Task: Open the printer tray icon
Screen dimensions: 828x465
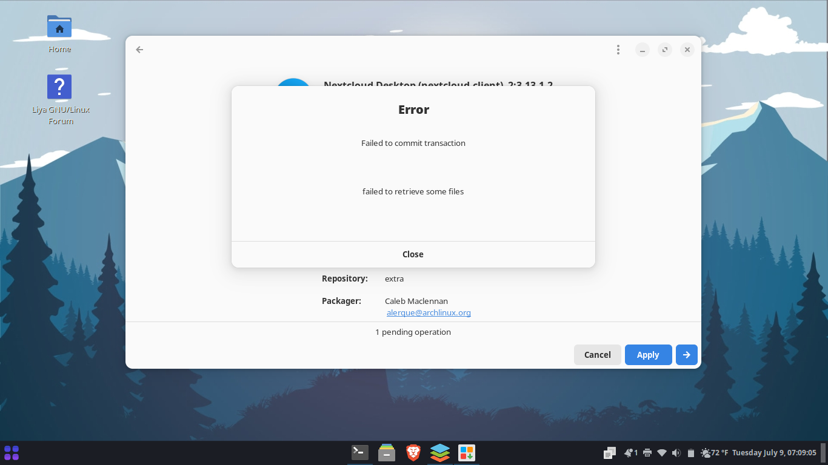Action: pyautogui.click(x=647, y=453)
